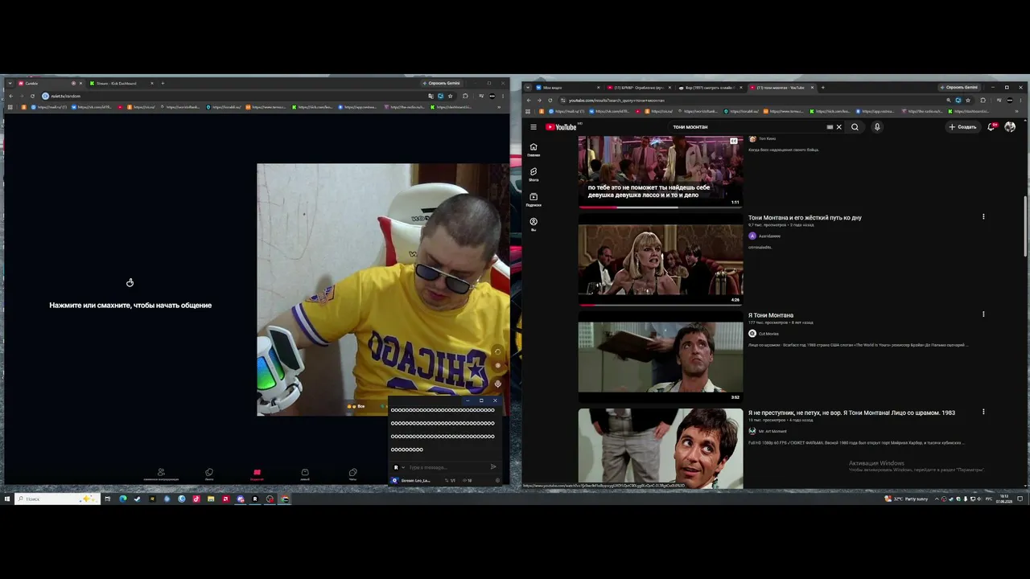
Task: Open the YouTube account avatar menu
Action: [1010, 127]
